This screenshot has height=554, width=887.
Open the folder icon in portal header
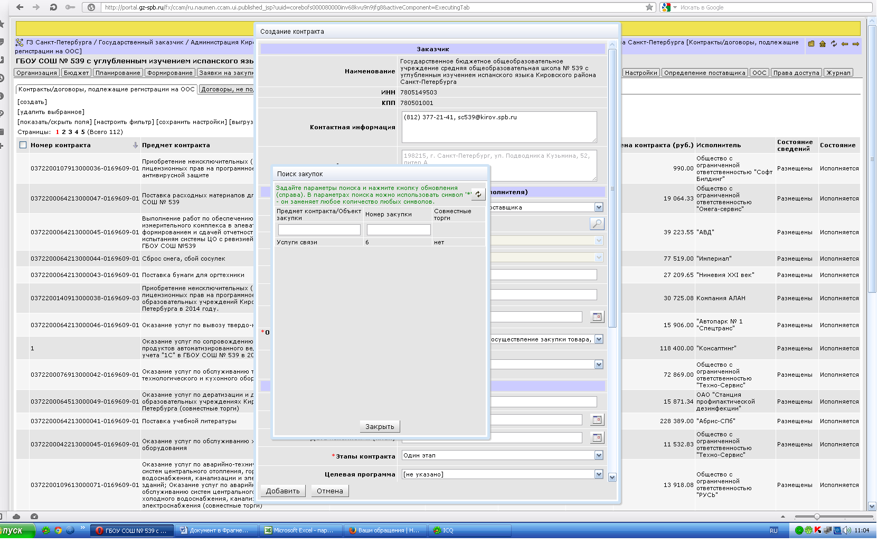pos(811,44)
